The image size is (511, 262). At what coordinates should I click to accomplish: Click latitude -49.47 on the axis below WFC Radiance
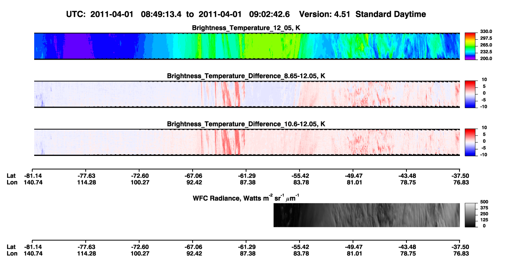(353, 247)
